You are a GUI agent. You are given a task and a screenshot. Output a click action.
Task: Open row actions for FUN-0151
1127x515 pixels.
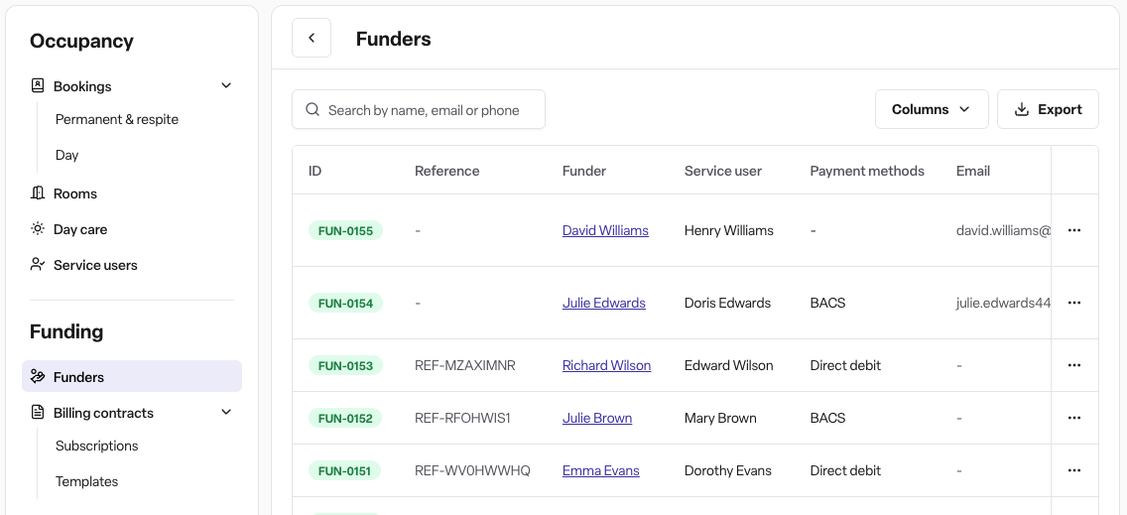tap(1074, 470)
